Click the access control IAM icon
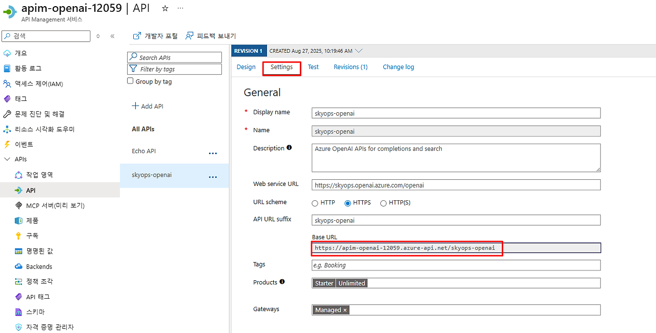This screenshot has width=656, height=333. coord(7,84)
